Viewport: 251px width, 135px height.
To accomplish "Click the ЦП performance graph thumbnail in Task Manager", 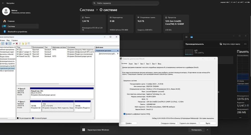I will (189, 52).
